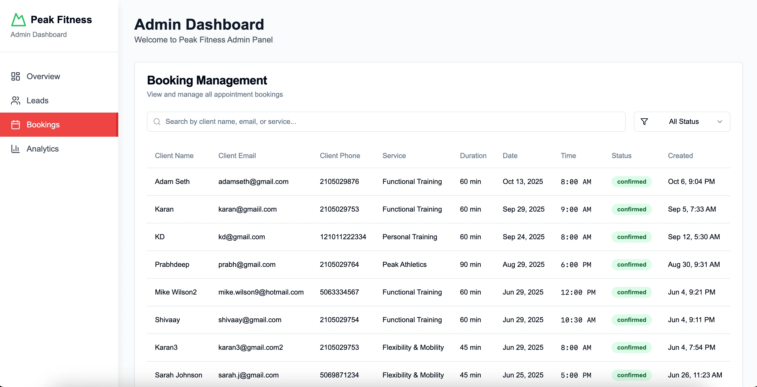Screen dimensions: 757x387
Task: Click client name Sarah Johnson
Action: [x=178, y=375]
